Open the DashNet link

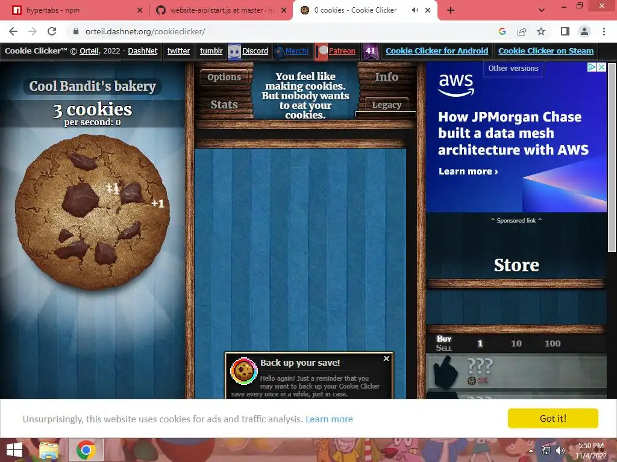pos(142,51)
